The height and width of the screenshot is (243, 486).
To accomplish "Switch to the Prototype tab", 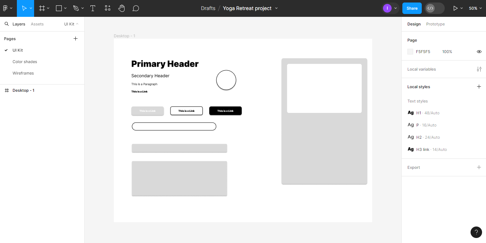I will (435, 24).
